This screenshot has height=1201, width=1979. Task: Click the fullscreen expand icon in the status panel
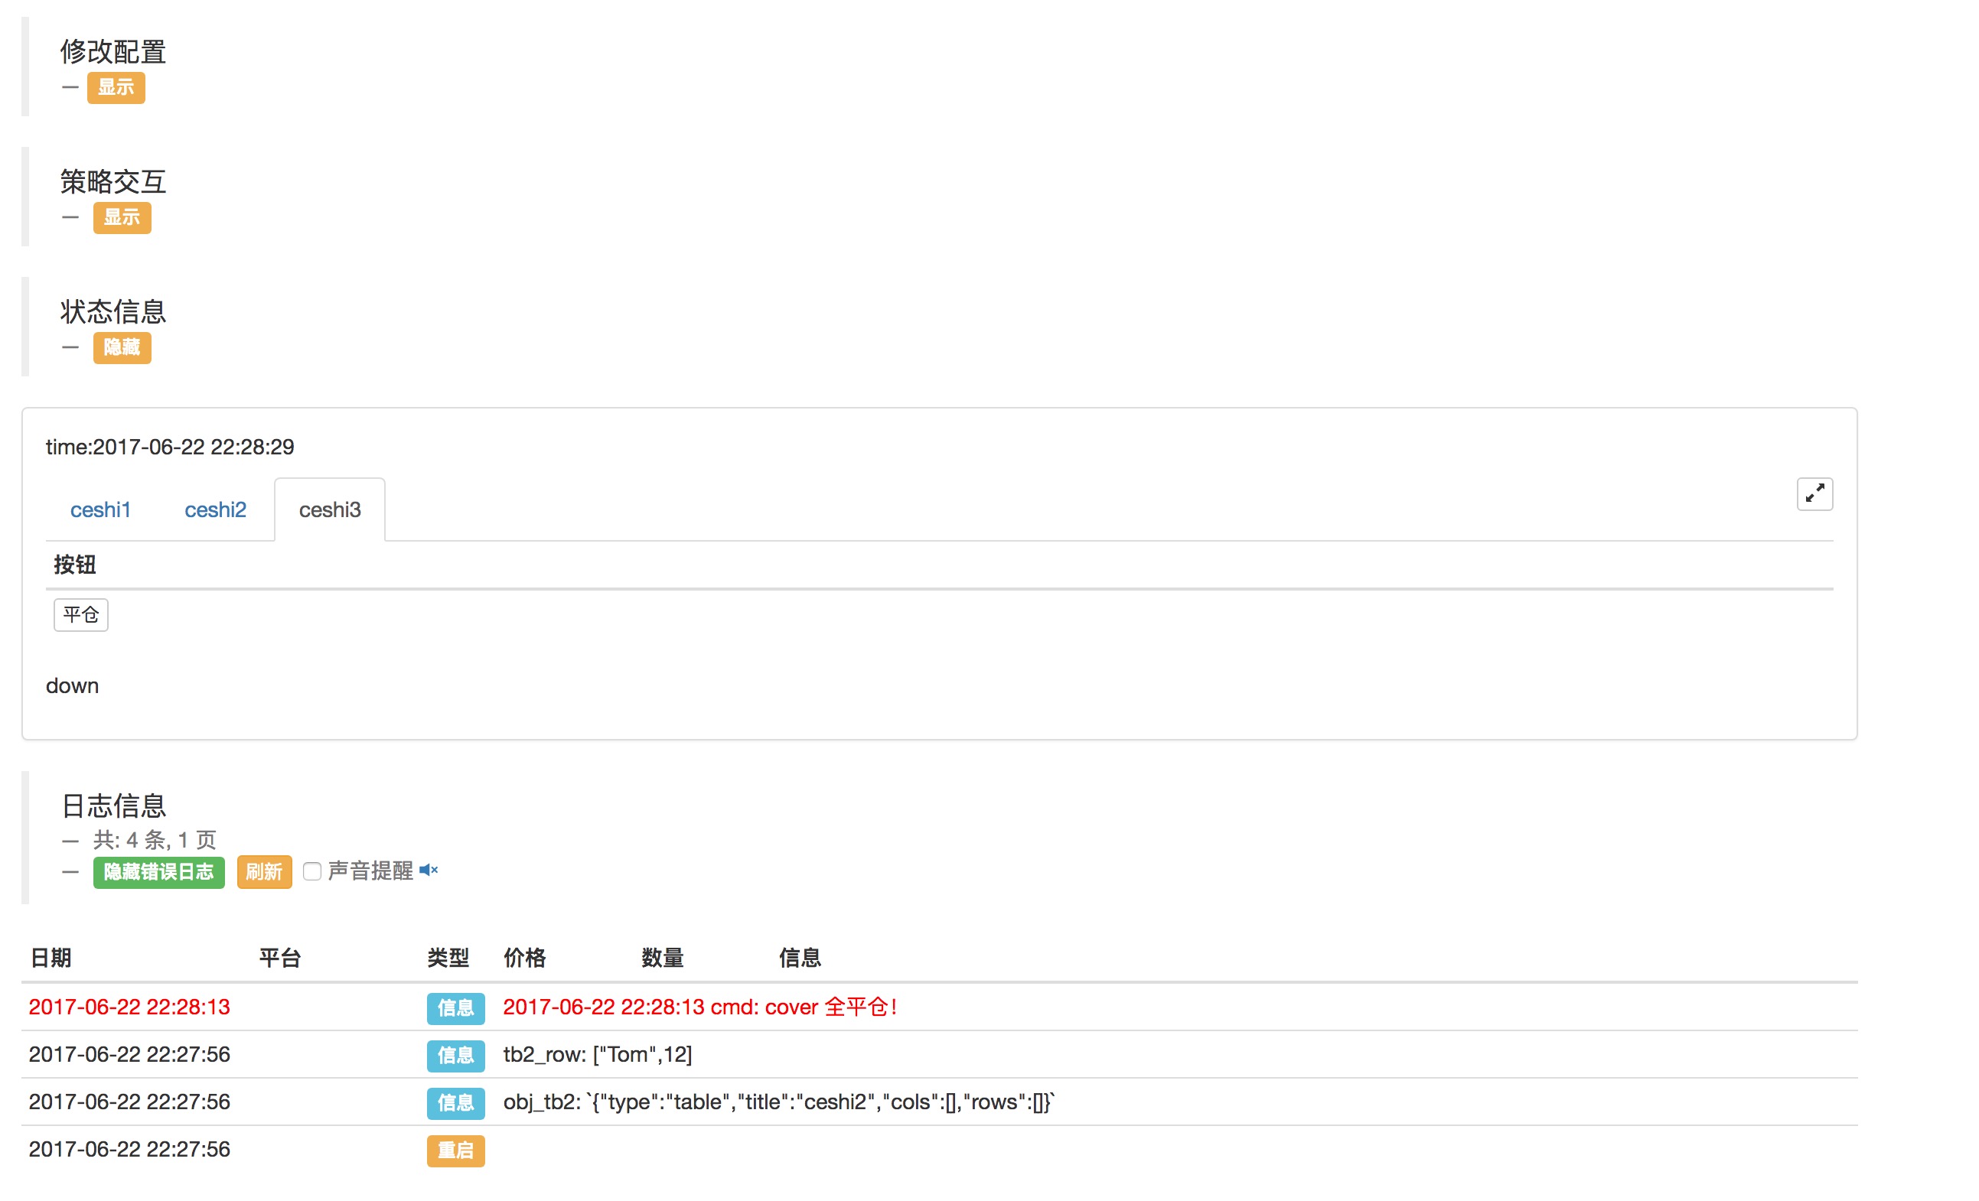[x=1814, y=493]
